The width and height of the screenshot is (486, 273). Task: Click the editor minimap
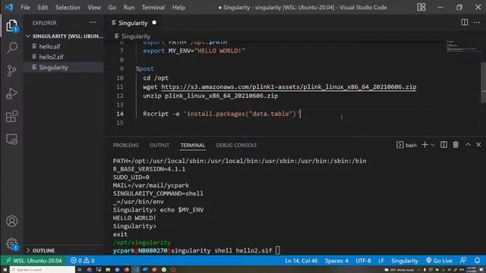pos(462,47)
